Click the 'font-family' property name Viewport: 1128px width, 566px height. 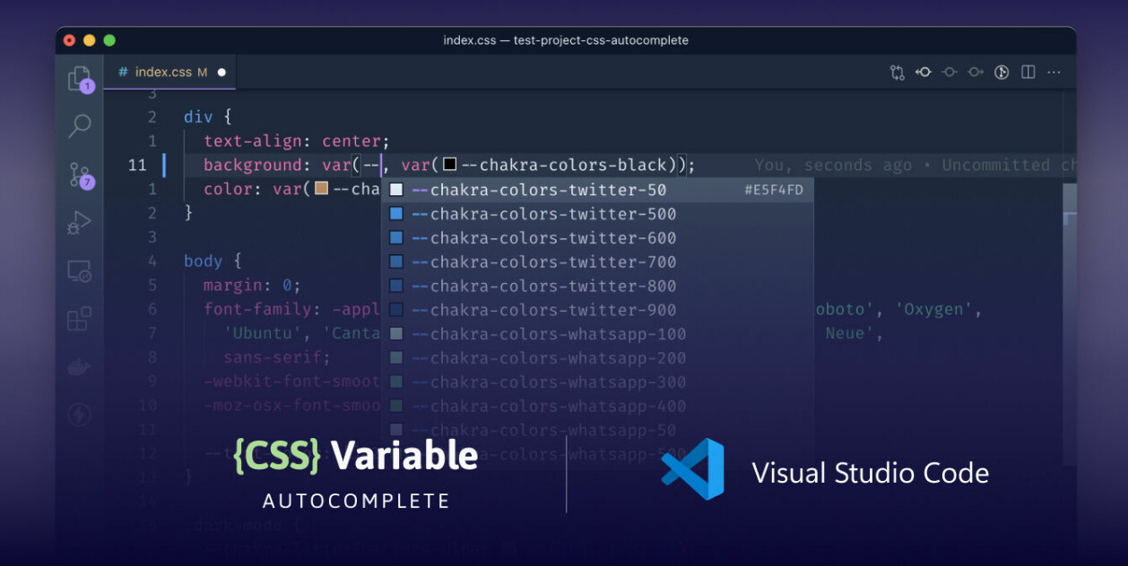(x=257, y=310)
